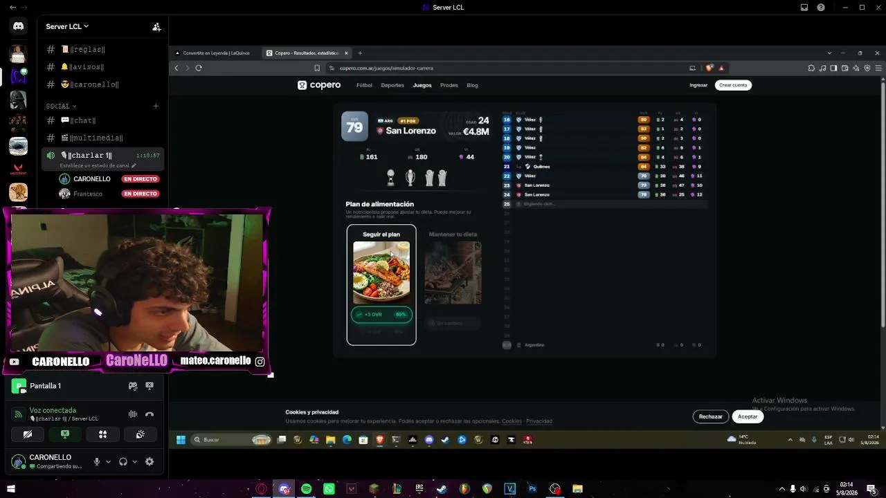Open the Fútbol menu on Copero

point(364,85)
